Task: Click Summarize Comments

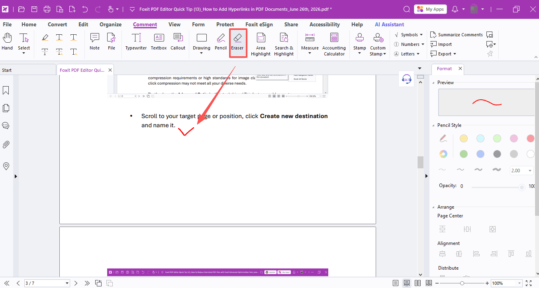Action: click(x=457, y=35)
